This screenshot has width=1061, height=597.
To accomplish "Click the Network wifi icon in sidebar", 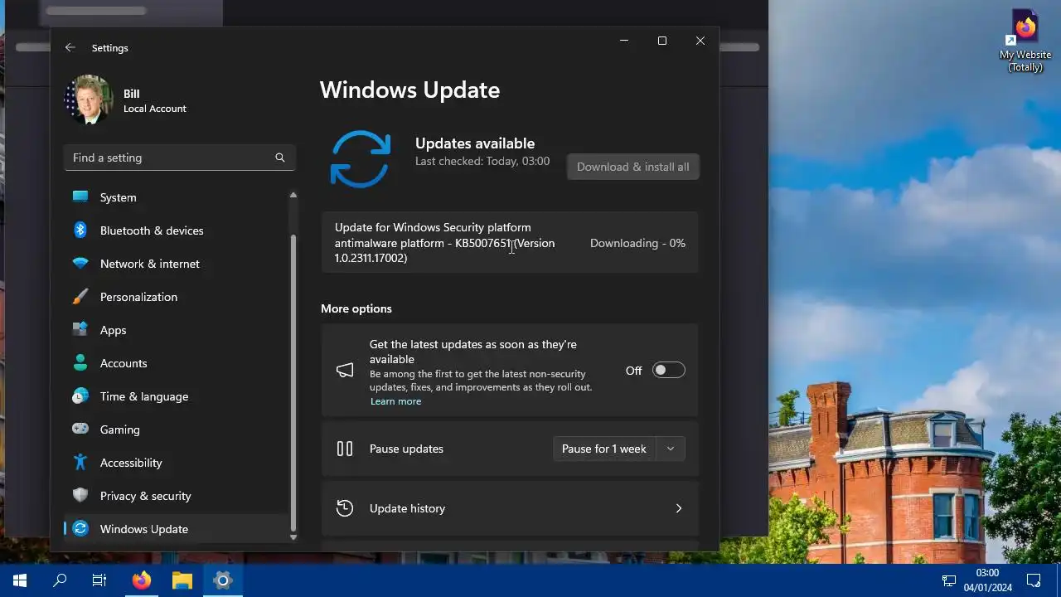I will pos(80,264).
